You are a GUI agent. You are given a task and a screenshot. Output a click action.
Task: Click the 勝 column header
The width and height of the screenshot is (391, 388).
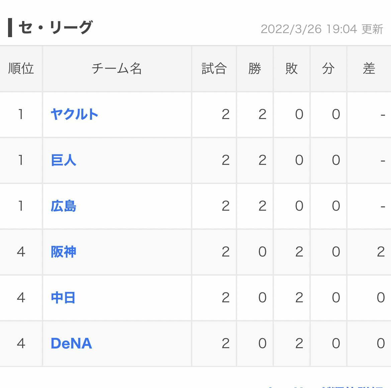tap(255, 69)
